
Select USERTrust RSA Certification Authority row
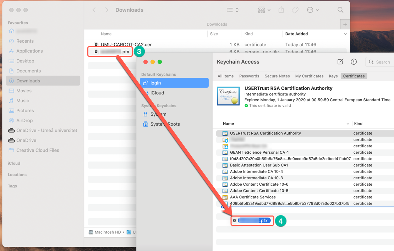[x=305, y=133]
